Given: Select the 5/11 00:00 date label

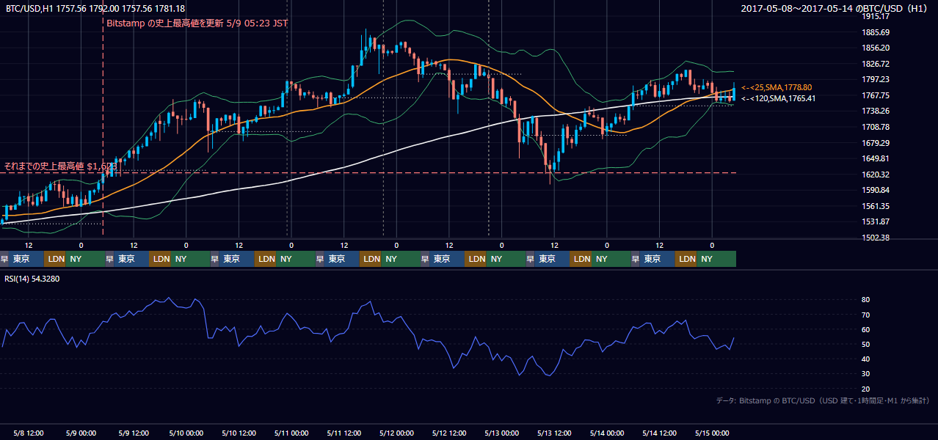Looking at the screenshot, I should coord(291,433).
